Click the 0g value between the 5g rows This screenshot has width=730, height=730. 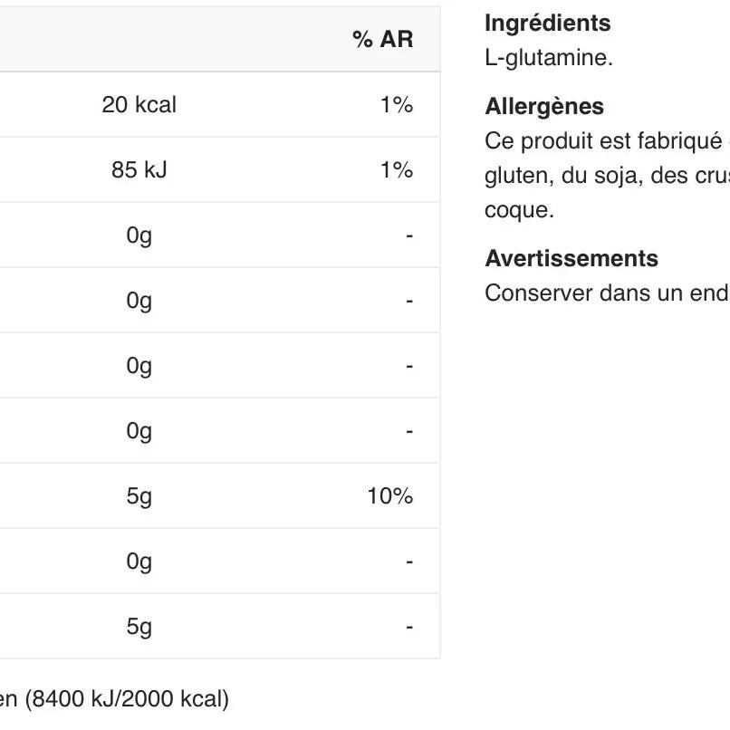pos(139,562)
